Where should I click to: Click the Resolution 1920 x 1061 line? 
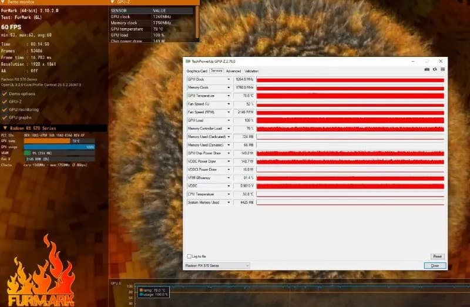tap(28, 64)
